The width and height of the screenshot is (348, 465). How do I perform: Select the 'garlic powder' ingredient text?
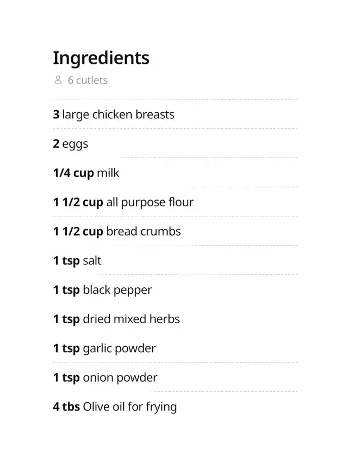(x=119, y=348)
